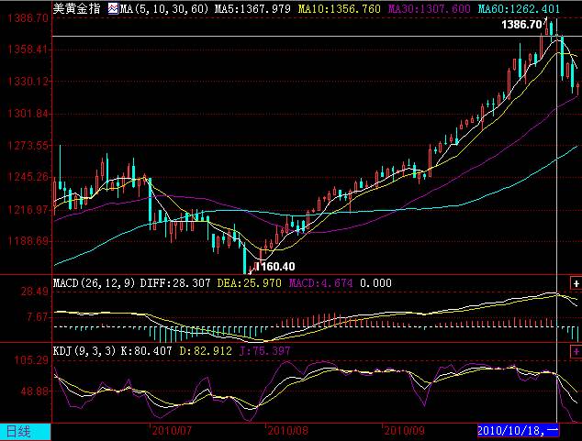The height and width of the screenshot is (441, 582).
Task: Click the 1160.40 low price annotation
Action: point(275,267)
